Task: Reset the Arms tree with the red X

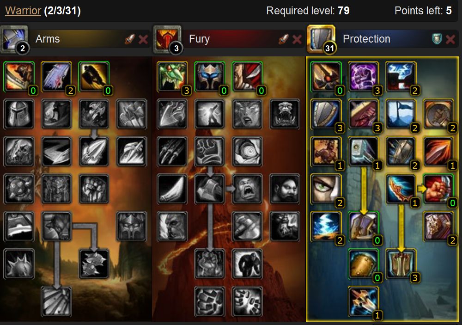Action: point(143,39)
